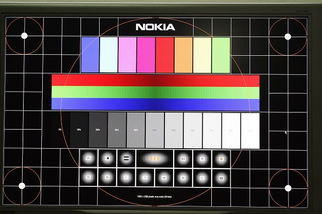Click the NOKIA logo at the top
This screenshot has height=214, width=322.
click(x=155, y=27)
